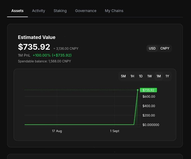Switch to the Assets tab
This screenshot has height=159, width=191.
[x=17, y=11]
